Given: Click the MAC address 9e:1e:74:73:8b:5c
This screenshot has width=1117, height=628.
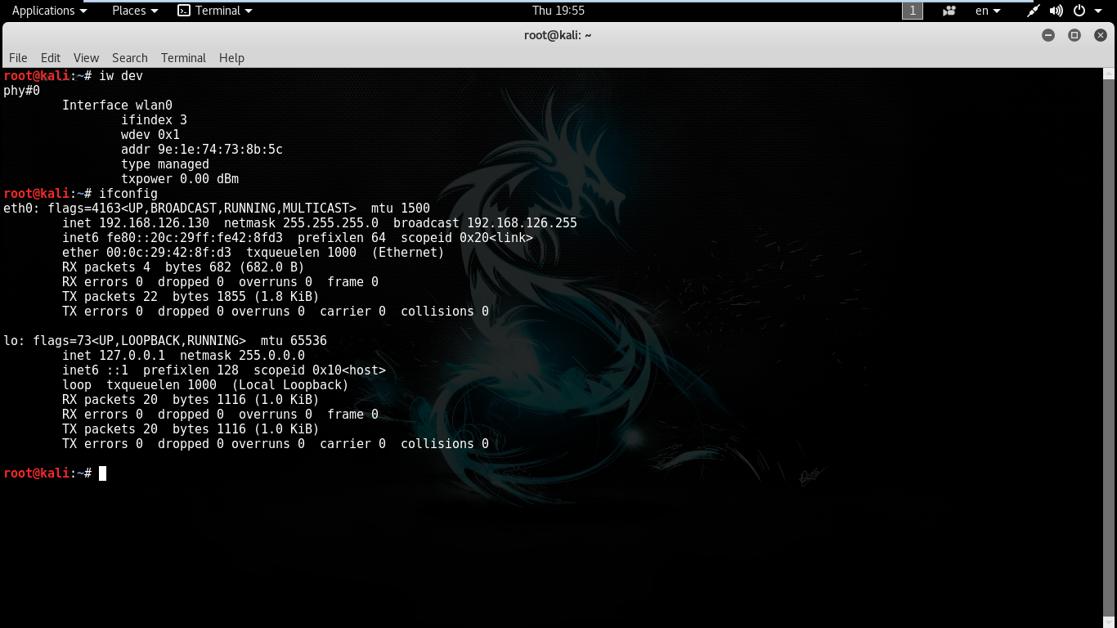Looking at the screenshot, I should coord(220,150).
